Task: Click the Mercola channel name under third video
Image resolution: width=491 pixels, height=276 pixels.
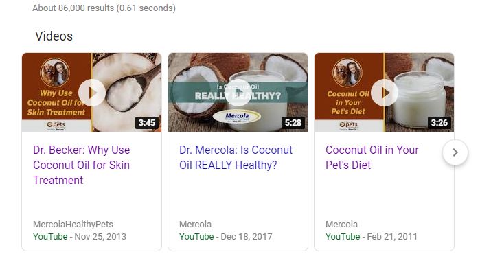Action: click(341, 225)
